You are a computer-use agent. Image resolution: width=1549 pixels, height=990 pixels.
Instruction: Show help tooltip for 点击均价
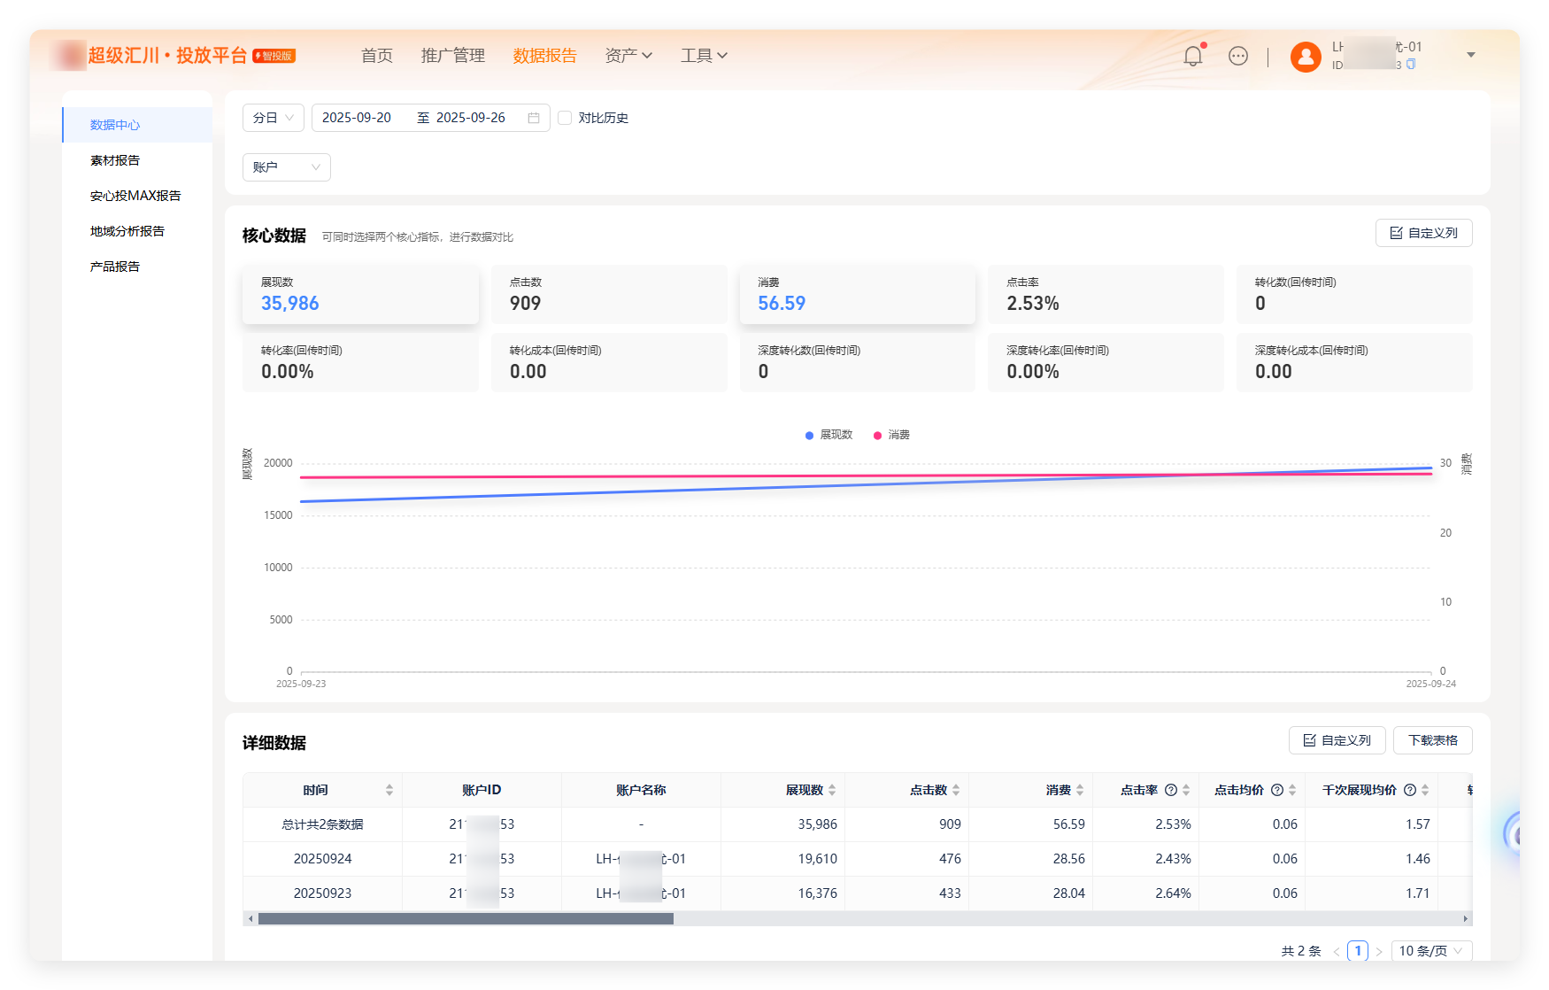[x=1277, y=790]
